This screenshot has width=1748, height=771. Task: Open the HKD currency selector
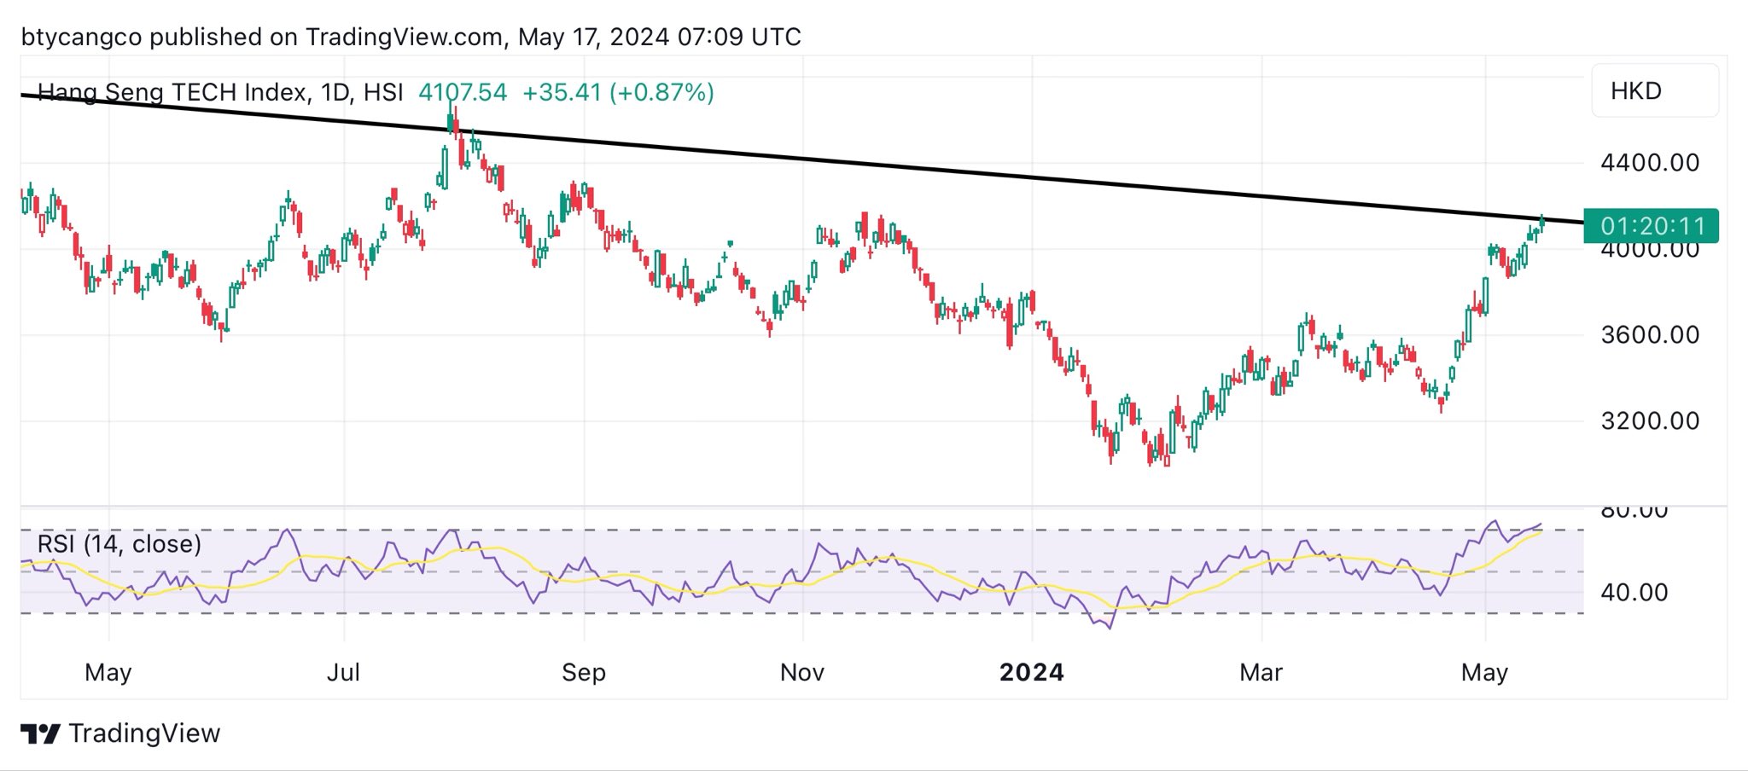coord(1655,90)
